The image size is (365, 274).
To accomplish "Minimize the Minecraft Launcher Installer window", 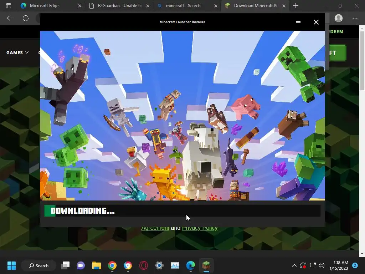I will [x=298, y=22].
